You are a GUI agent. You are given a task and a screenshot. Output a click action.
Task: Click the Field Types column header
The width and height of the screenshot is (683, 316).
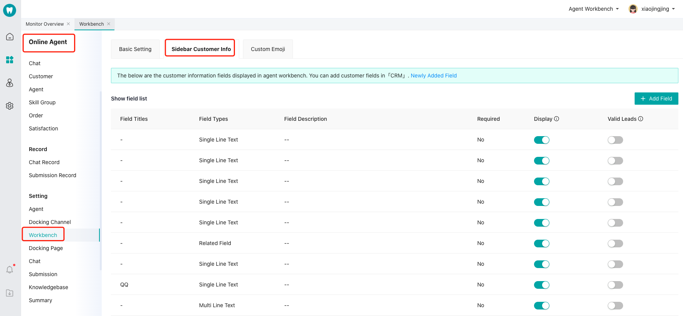[213, 119]
